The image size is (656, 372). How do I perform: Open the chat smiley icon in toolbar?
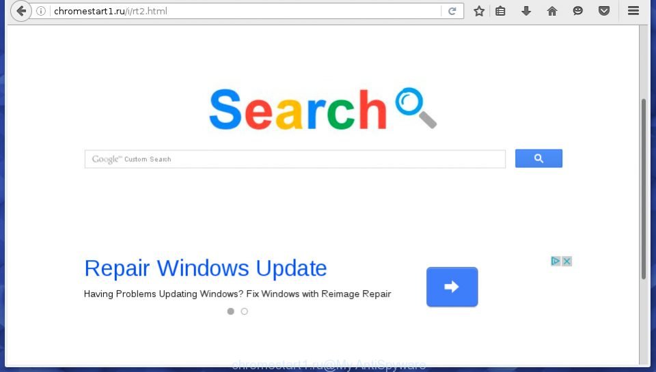pyautogui.click(x=578, y=11)
